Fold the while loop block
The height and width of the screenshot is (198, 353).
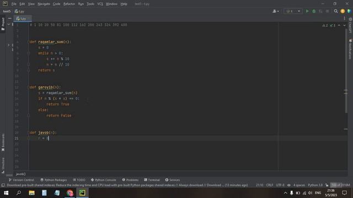click(29, 53)
